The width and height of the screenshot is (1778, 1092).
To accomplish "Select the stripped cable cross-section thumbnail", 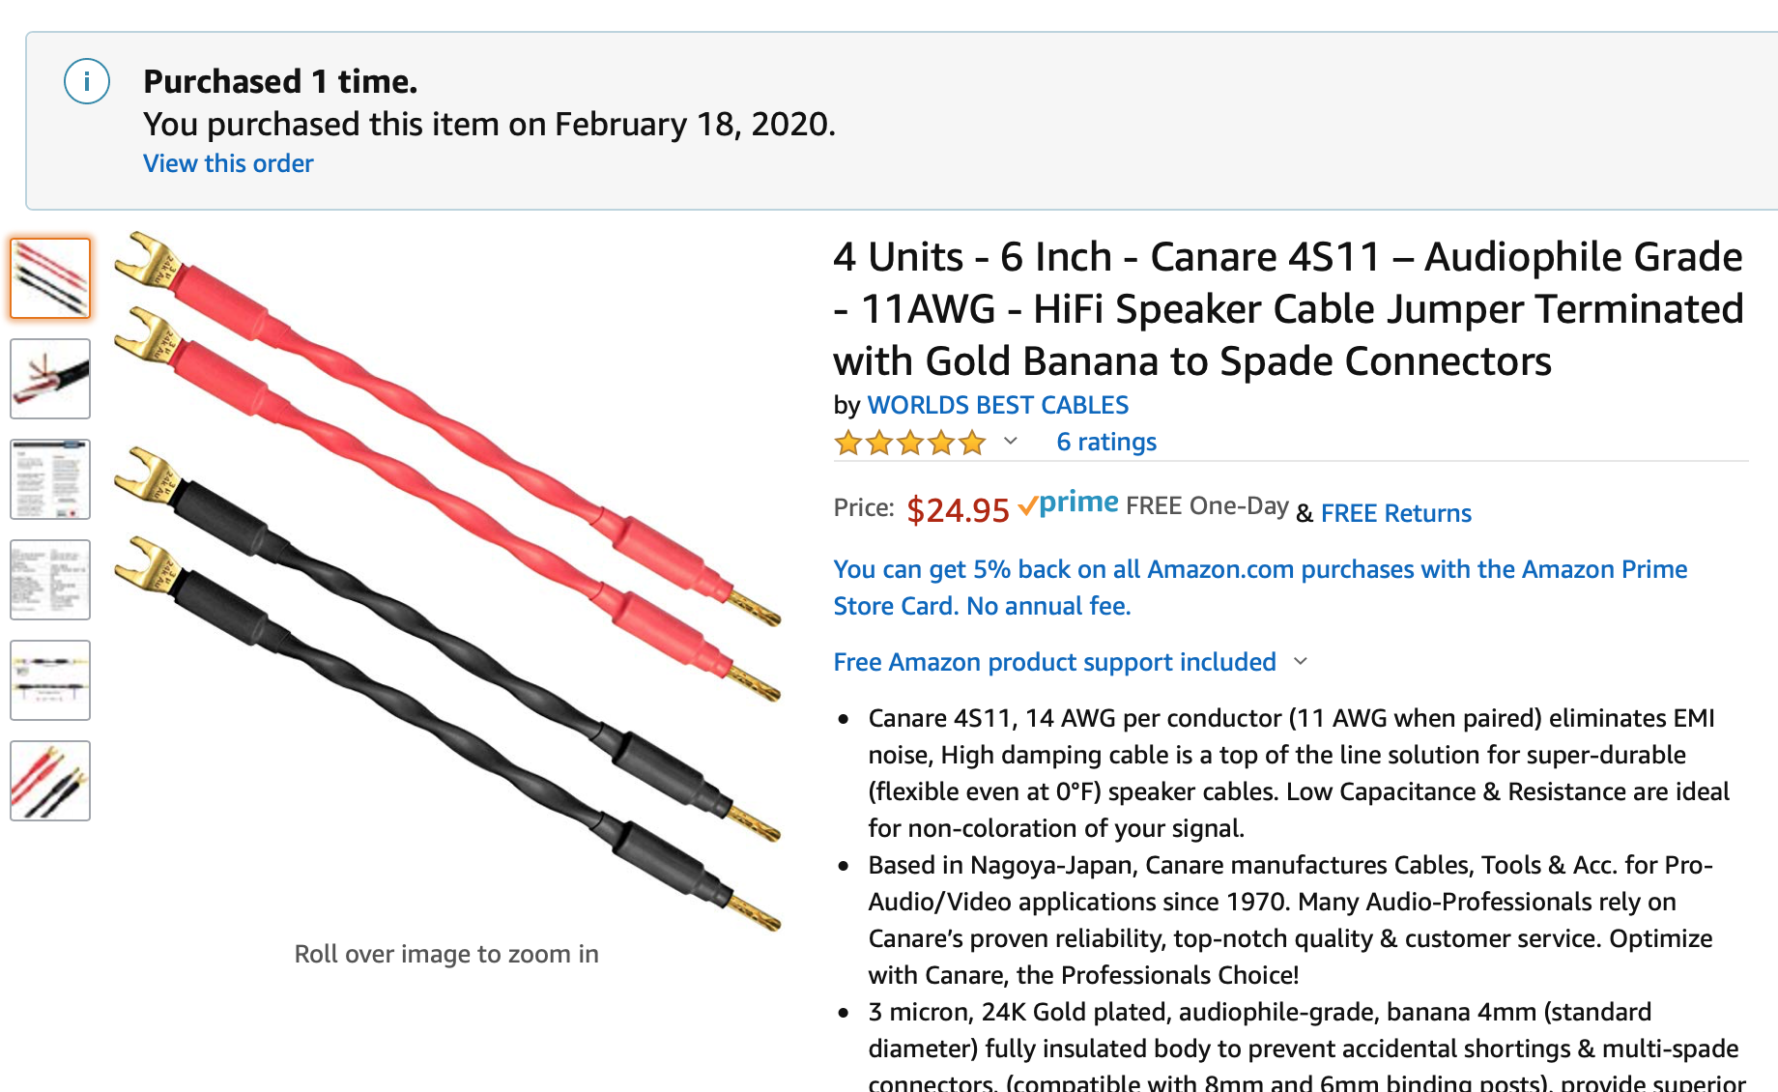I will [x=50, y=379].
